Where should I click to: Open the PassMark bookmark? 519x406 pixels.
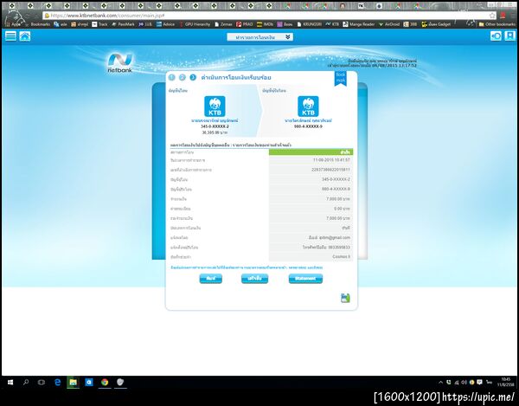123,24
